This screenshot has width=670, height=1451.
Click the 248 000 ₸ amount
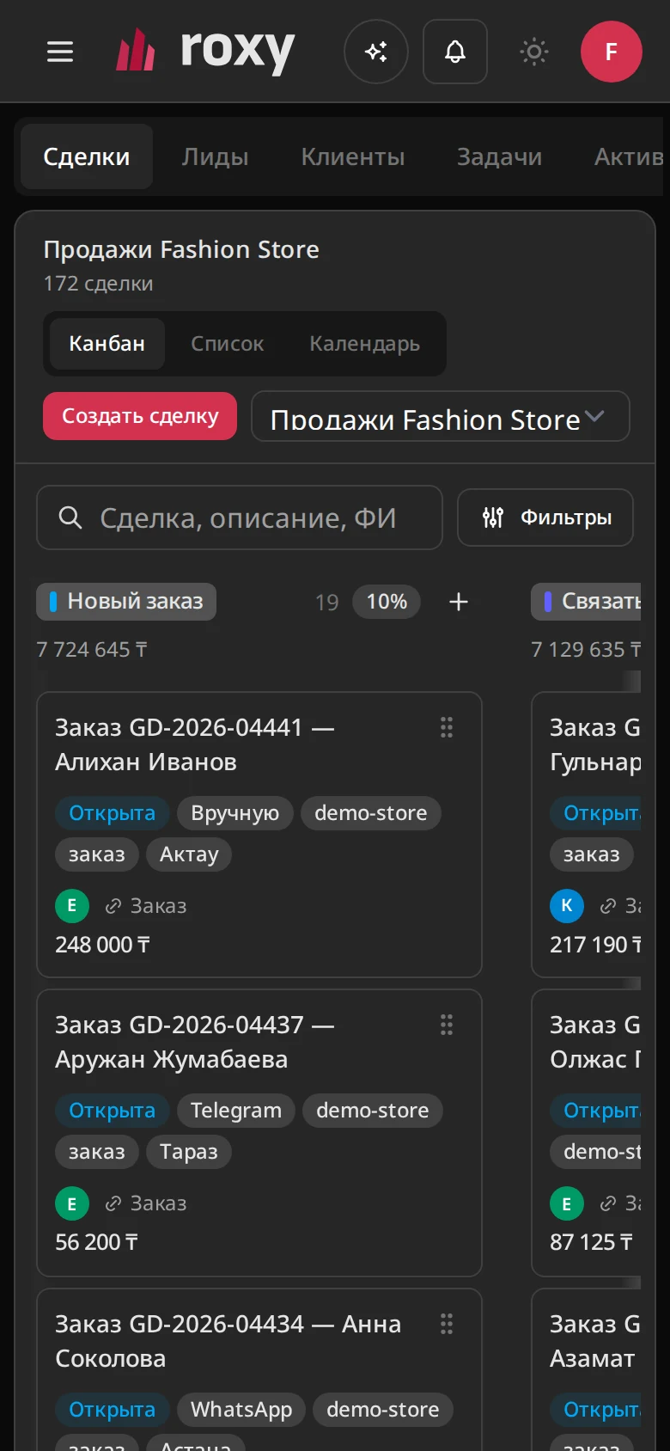pos(103,945)
